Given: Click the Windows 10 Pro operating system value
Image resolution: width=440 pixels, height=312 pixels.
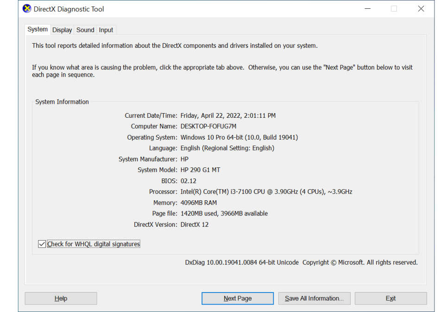Looking at the screenshot, I should (239, 138).
